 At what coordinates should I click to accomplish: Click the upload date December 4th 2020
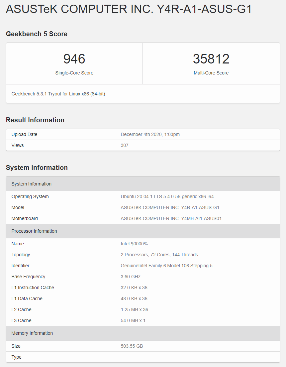click(150, 134)
